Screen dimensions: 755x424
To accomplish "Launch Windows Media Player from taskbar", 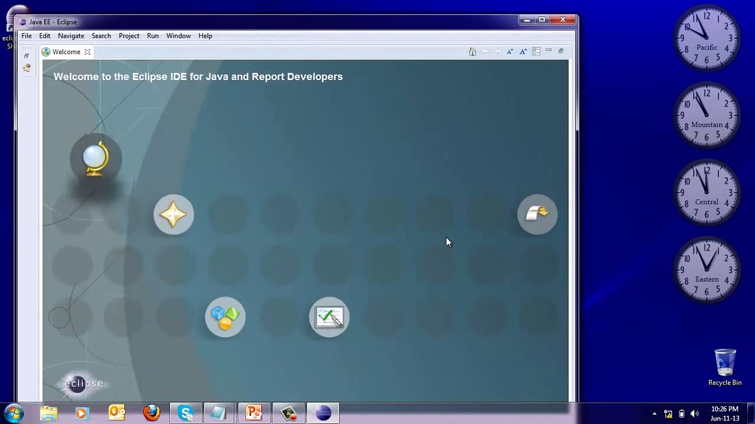I will coord(82,413).
